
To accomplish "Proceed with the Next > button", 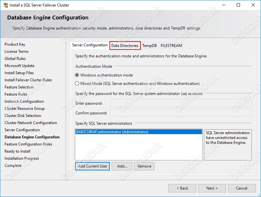I will coord(212,188).
